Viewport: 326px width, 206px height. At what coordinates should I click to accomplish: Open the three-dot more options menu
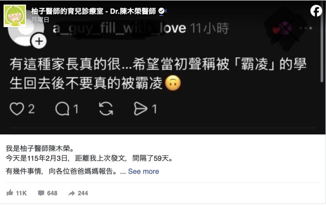[x=306, y=28]
